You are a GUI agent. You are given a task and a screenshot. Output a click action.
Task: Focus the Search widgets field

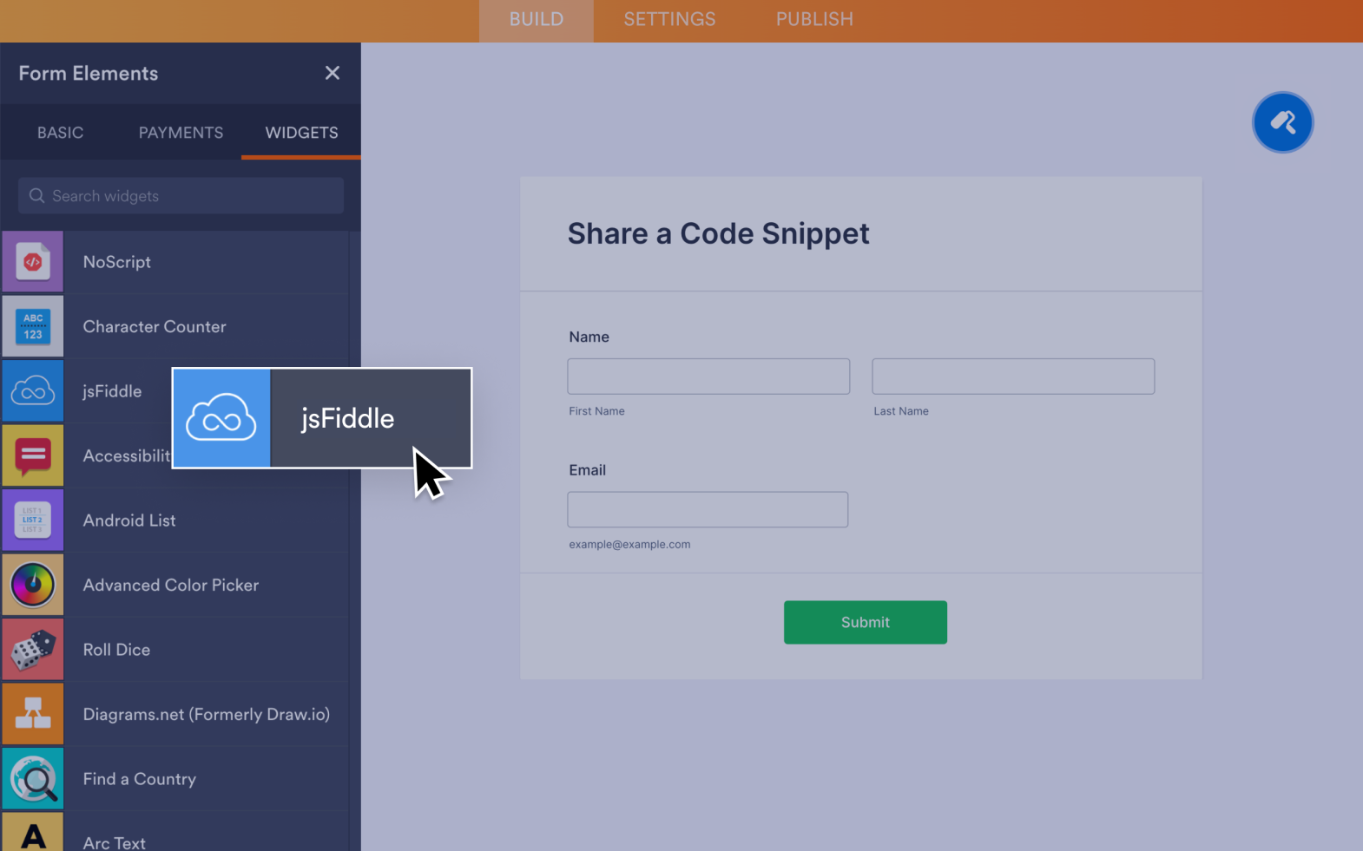(181, 196)
